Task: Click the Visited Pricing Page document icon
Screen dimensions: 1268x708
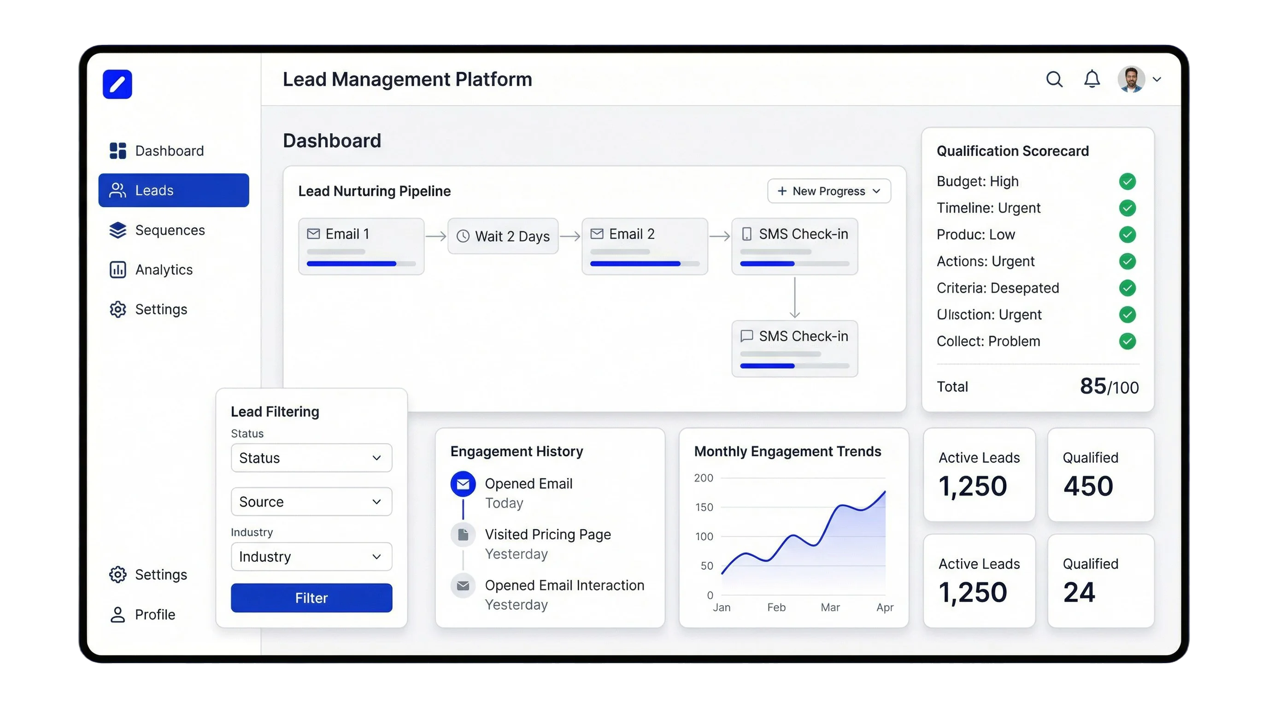Action: 463,535
